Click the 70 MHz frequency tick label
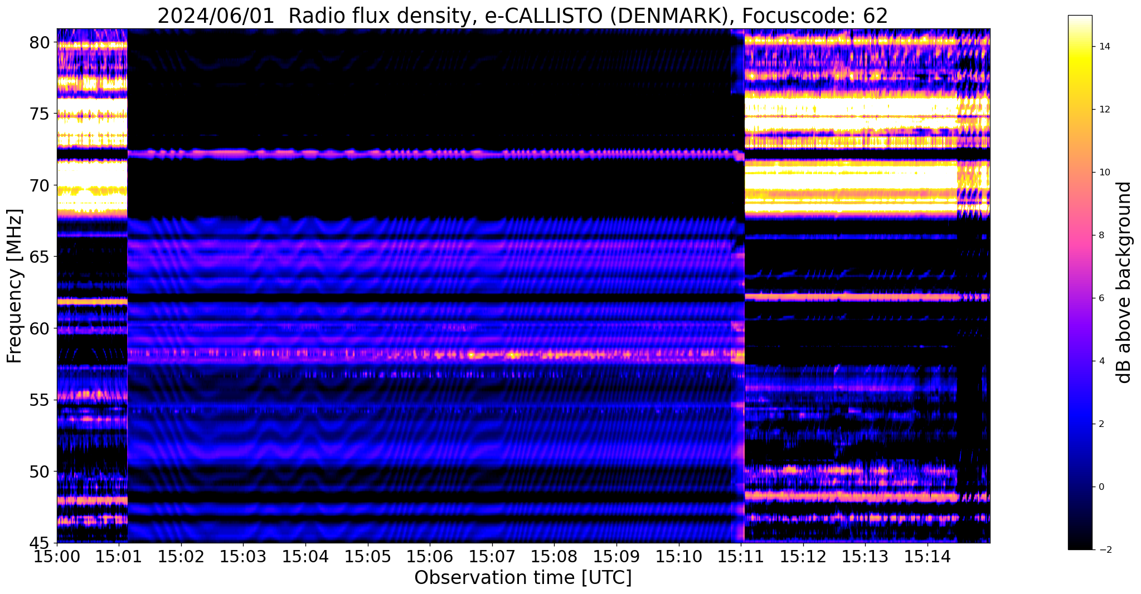Screen dimensions: 1141x594 tap(40, 185)
